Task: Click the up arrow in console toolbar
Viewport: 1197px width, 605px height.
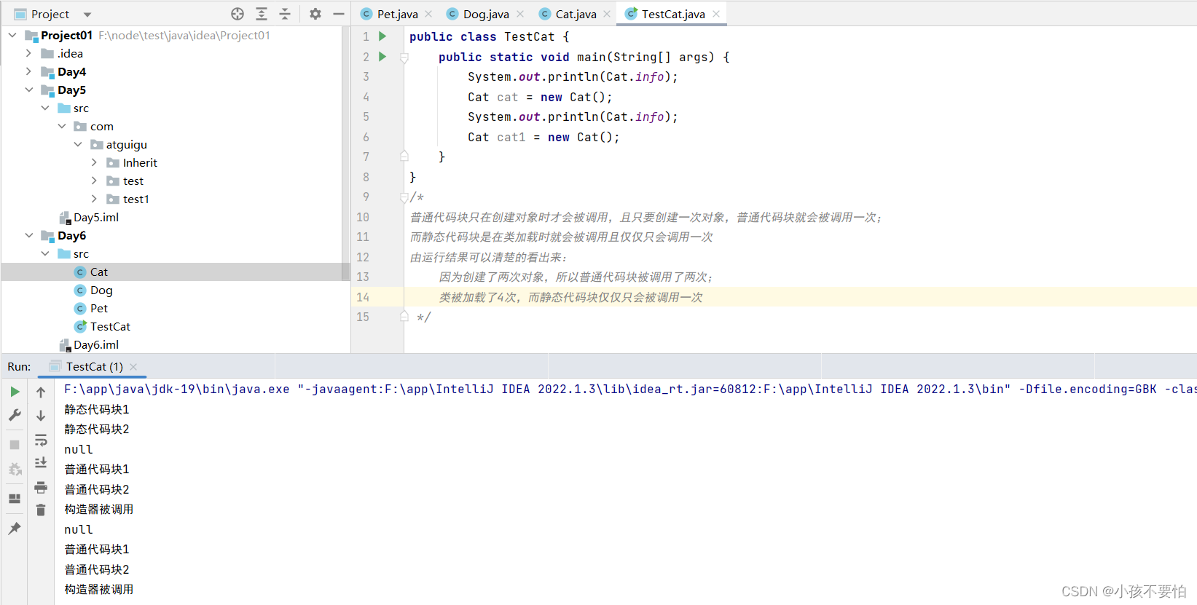Action: tap(41, 392)
